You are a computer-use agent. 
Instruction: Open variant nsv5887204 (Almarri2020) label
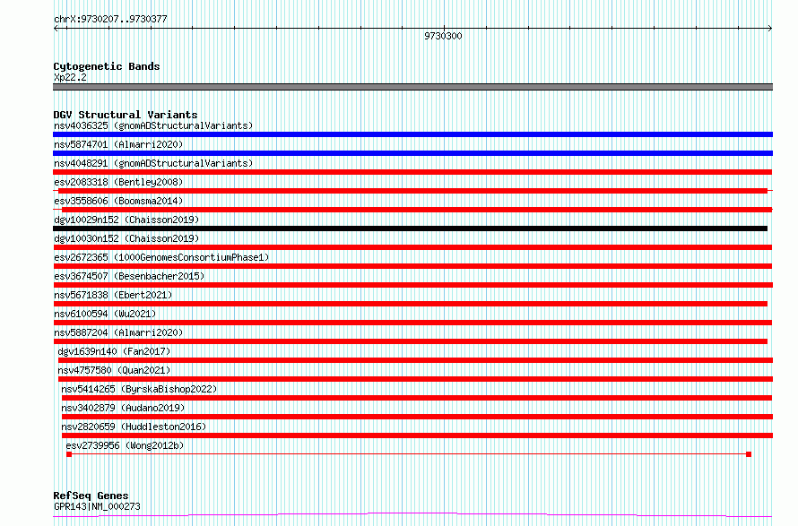[118, 332]
